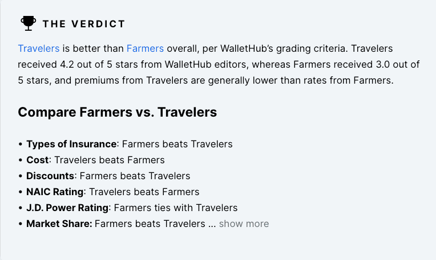Click the trophy icon beside The Verdict

[28, 23]
